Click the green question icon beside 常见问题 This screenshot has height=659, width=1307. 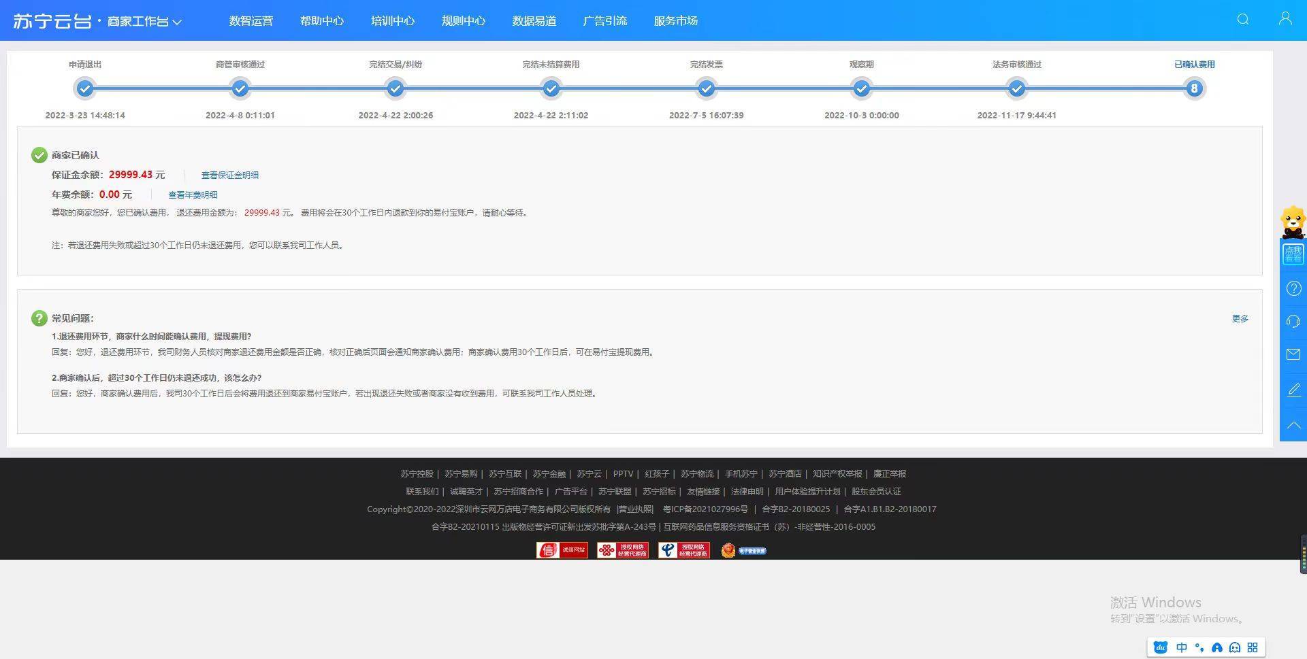tap(39, 318)
